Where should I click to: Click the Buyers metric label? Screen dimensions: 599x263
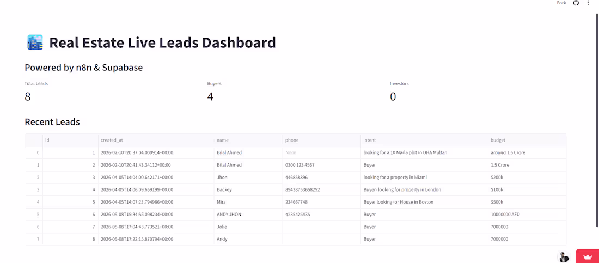pos(215,83)
